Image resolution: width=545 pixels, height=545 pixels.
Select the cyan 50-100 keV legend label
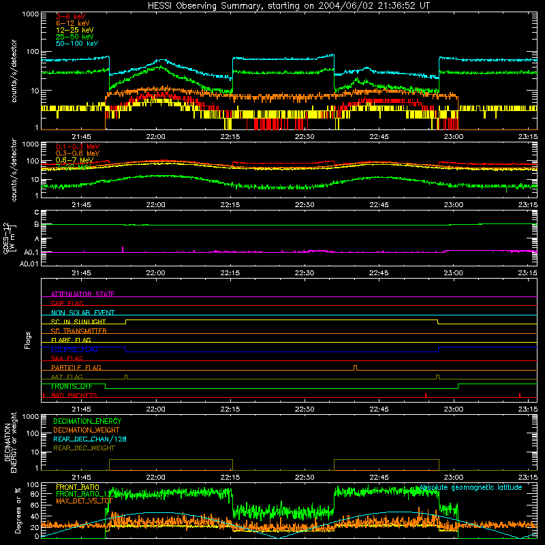pos(77,44)
